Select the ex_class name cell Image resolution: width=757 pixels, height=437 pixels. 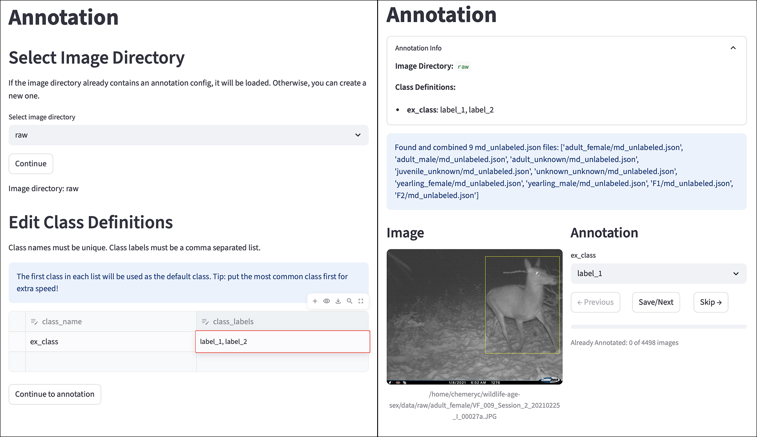[110, 341]
